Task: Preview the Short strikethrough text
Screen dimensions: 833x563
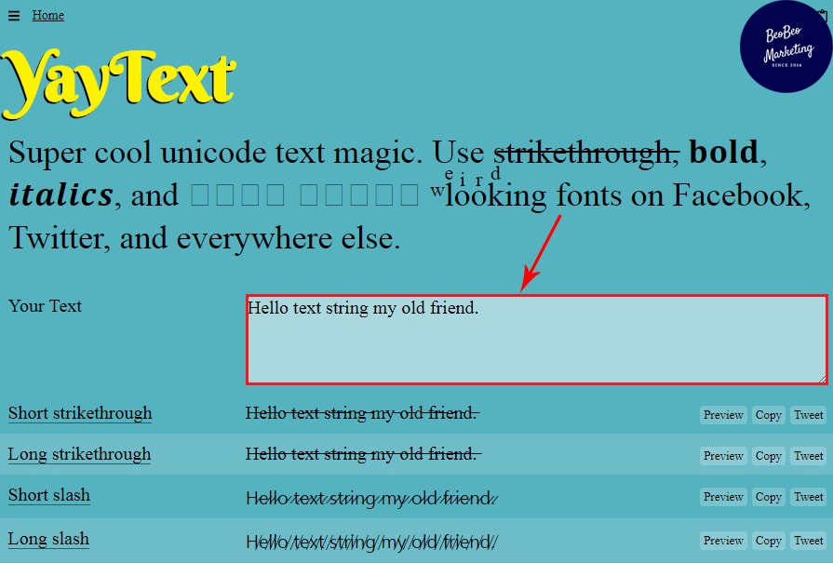Action: 723,415
